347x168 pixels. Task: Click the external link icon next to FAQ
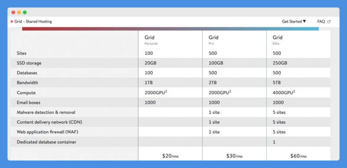329,22
